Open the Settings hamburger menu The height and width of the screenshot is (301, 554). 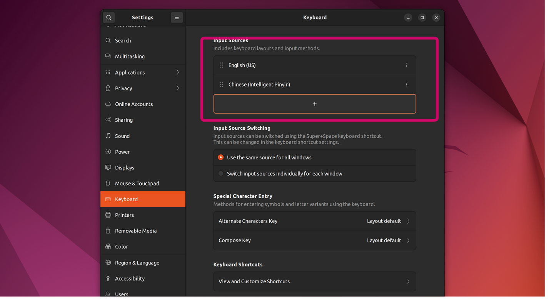click(177, 17)
